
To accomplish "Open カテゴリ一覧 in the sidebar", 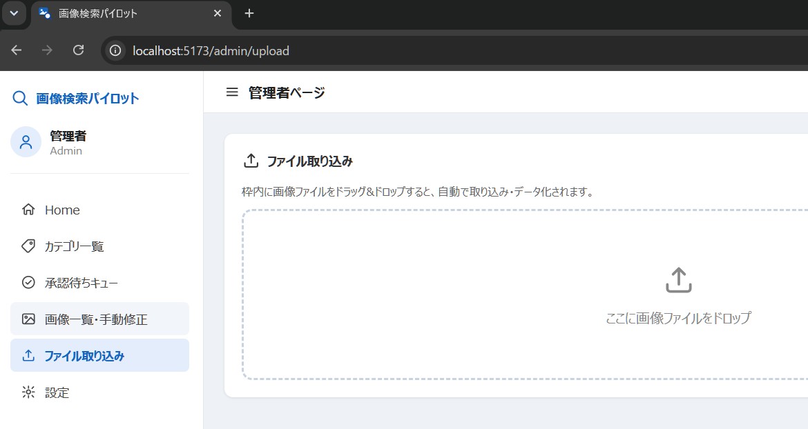I will click(99, 246).
